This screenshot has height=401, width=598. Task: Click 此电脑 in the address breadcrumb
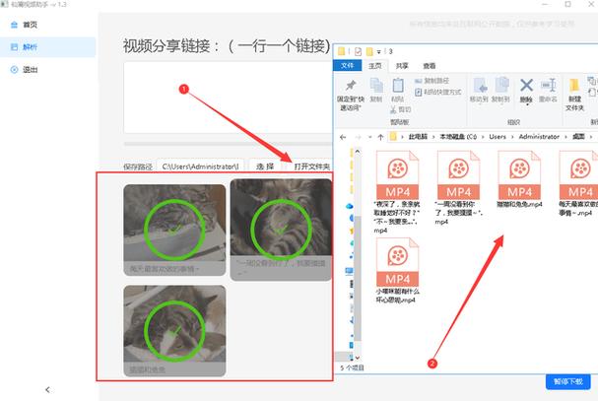tap(418, 137)
